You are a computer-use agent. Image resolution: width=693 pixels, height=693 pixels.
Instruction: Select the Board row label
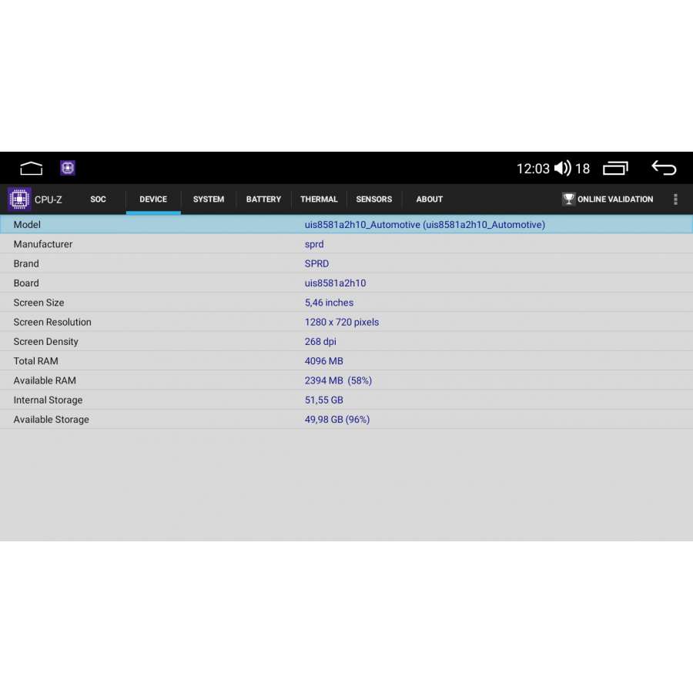pyautogui.click(x=26, y=283)
